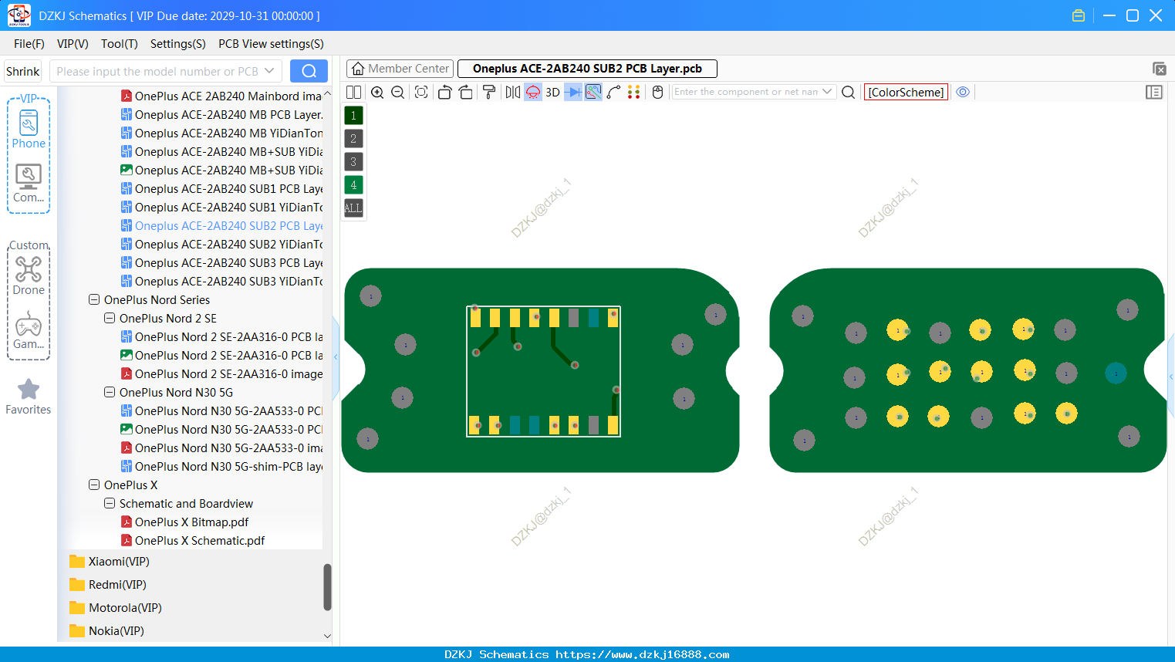Open PCB View settings(S) menu
The height and width of the screenshot is (662, 1175).
pos(271,44)
